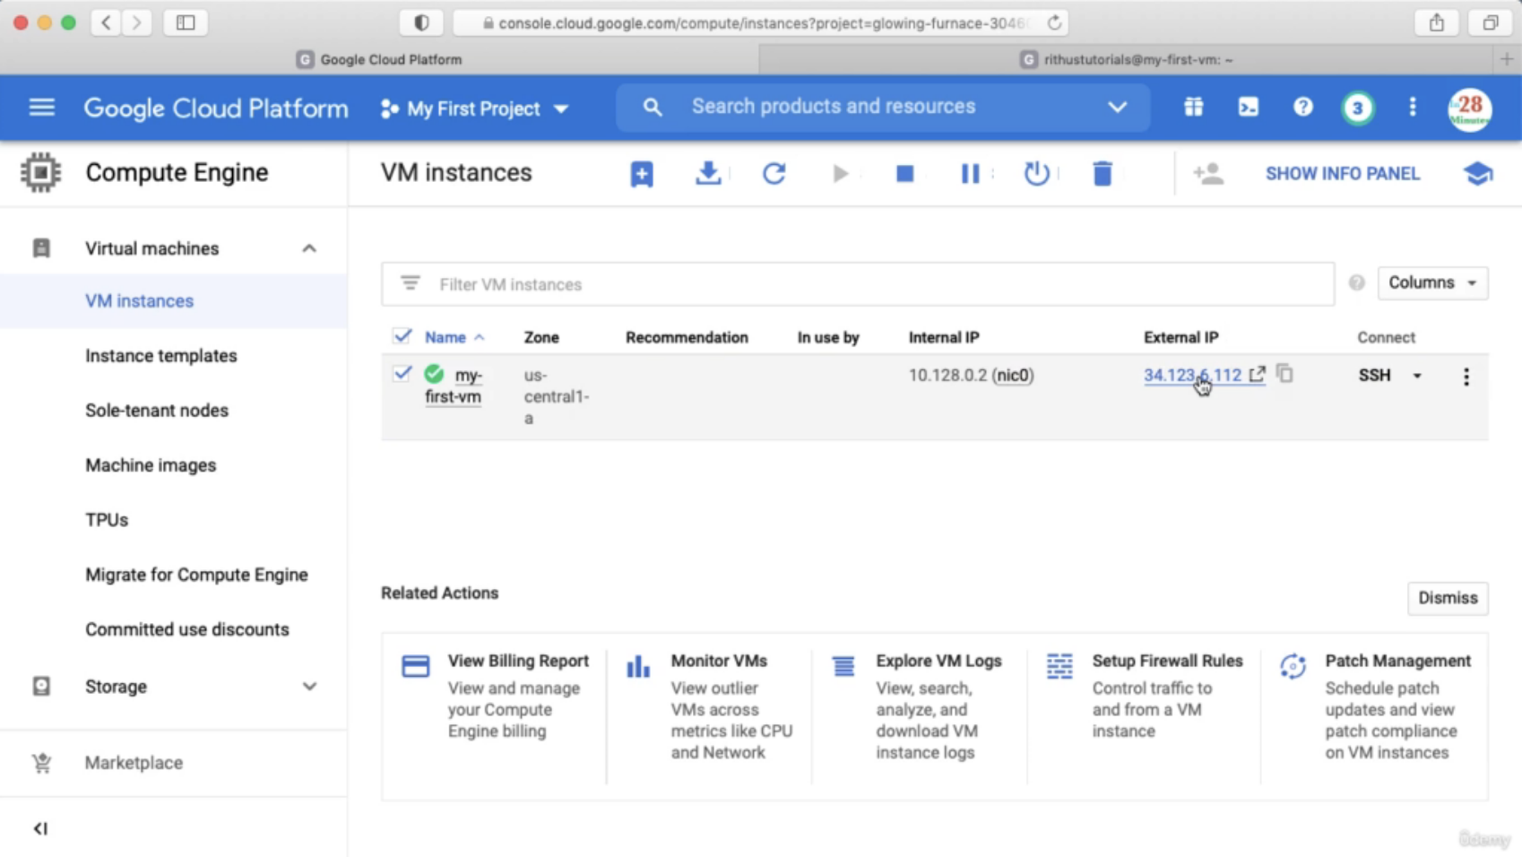
Task: Switch to rithustutorials@my-first-vm tab
Action: click(x=1127, y=59)
